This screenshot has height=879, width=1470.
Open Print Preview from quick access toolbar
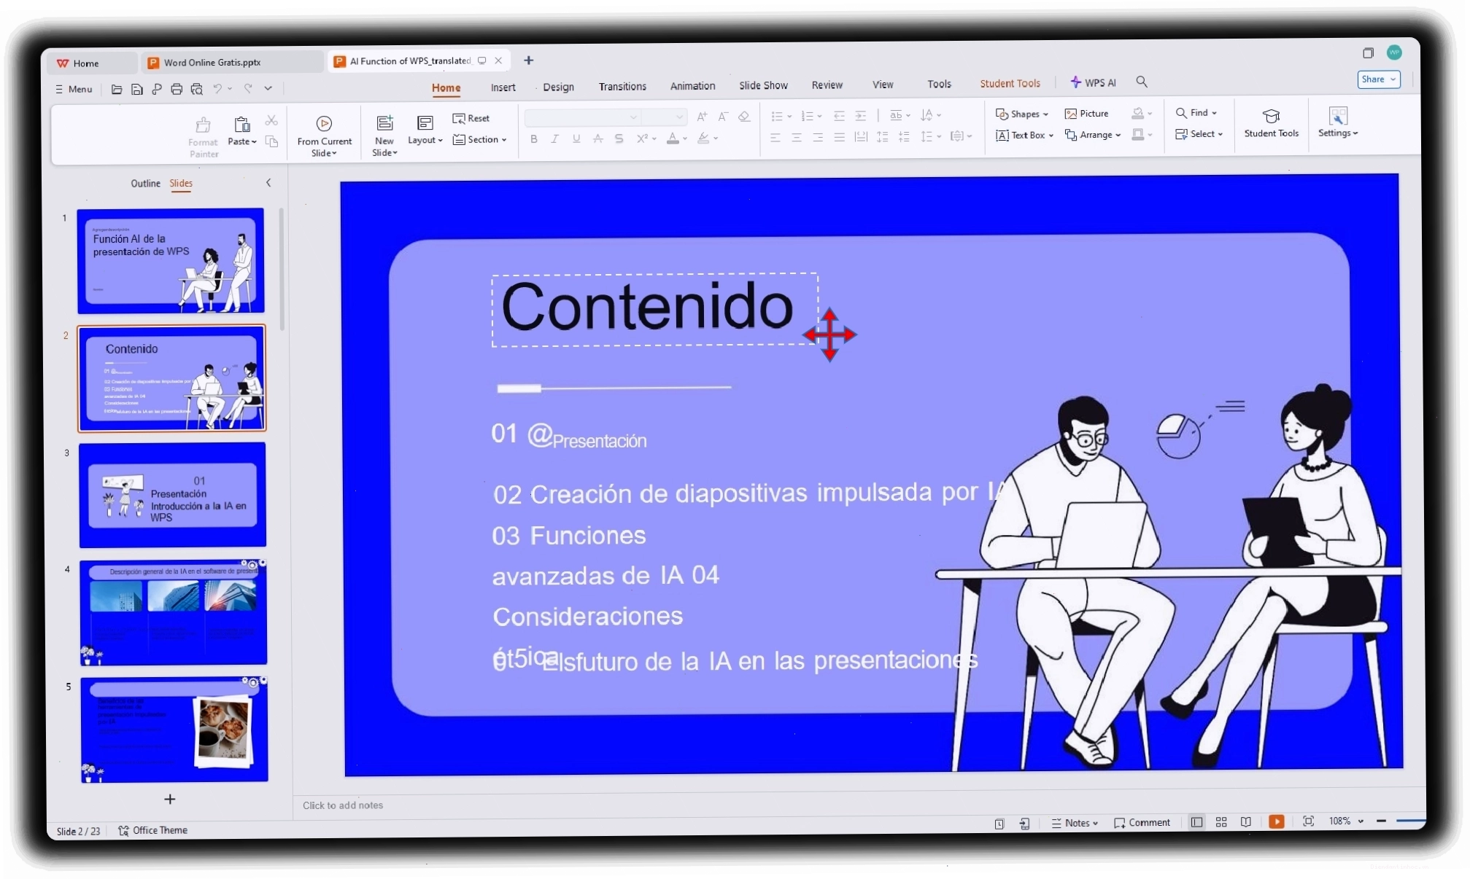click(197, 89)
